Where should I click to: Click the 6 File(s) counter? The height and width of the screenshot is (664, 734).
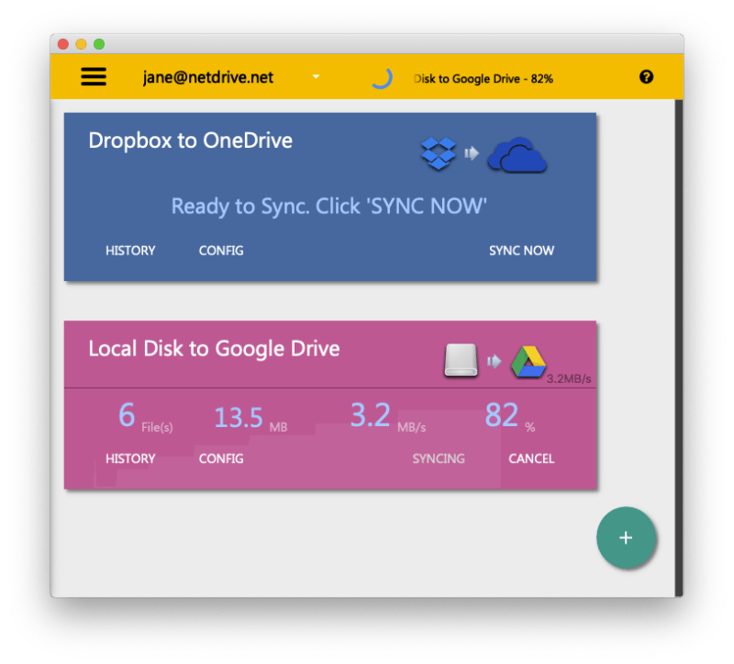[x=146, y=417]
